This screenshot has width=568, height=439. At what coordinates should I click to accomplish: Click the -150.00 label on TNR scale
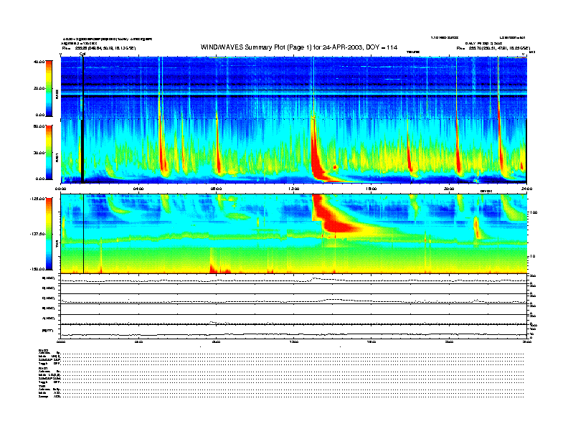(x=37, y=269)
